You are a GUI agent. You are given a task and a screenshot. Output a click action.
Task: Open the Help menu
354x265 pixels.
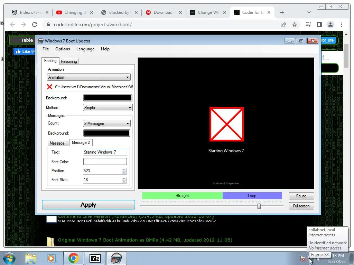(x=105, y=49)
